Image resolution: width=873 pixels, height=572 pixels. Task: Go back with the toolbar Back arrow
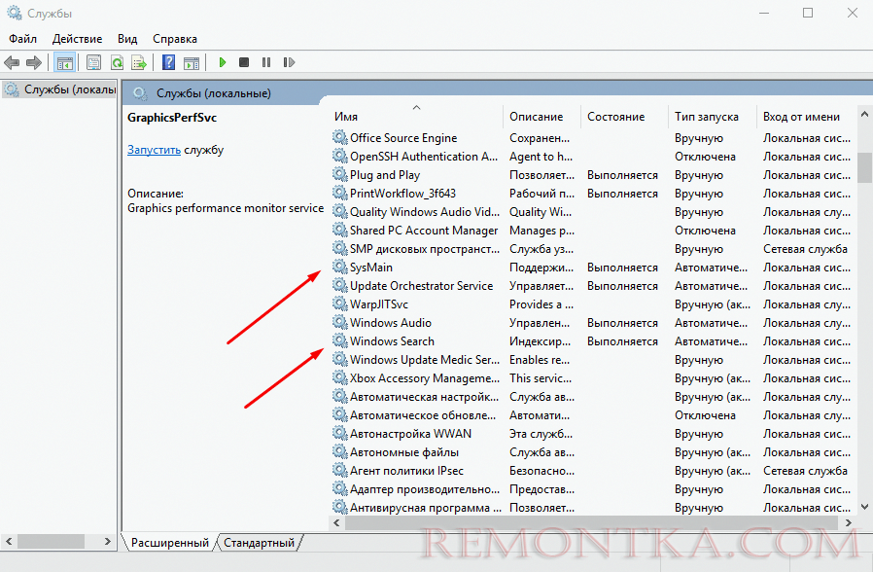(x=12, y=62)
